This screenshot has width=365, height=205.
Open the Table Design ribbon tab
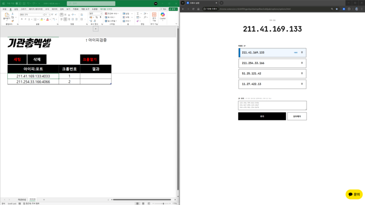tap(106, 9)
